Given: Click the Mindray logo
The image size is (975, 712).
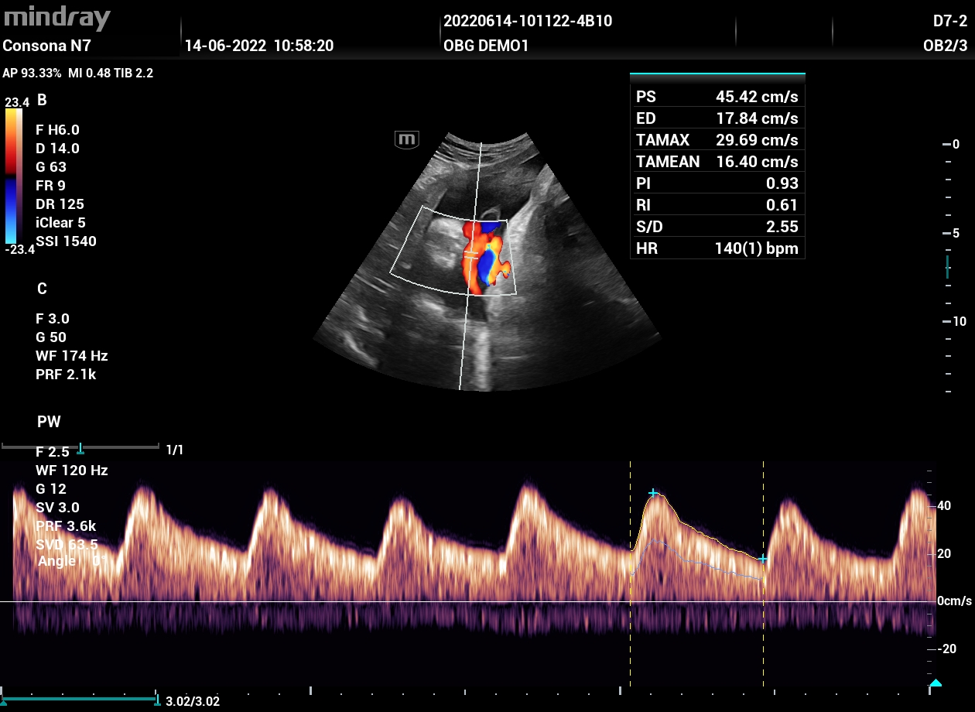Looking at the screenshot, I should tap(57, 19).
